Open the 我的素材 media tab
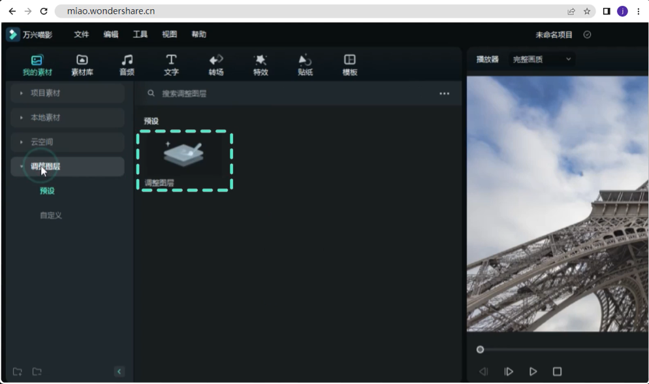 (x=37, y=65)
